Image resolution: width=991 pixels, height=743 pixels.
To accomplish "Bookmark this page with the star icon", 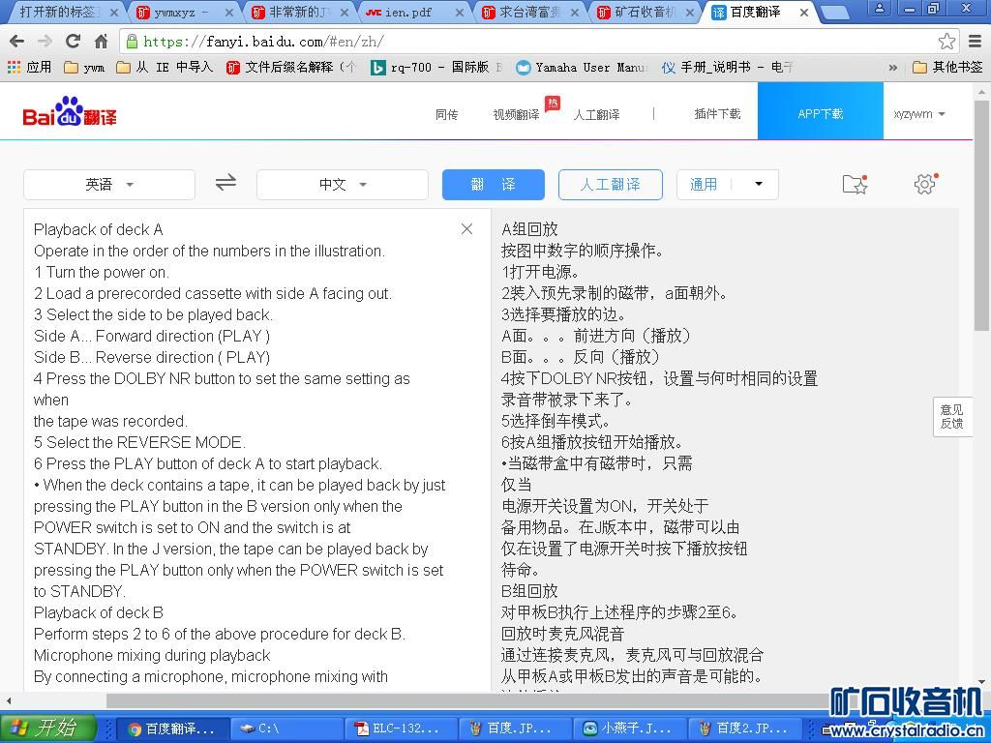I will (946, 42).
